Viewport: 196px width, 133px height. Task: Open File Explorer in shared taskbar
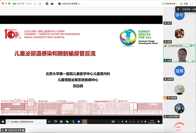(61, 122)
